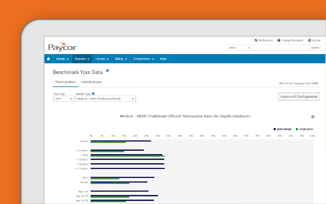Image resolution: width=326 pixels, height=204 pixels.
Task: Click the 1 Child your-data green bar
Action: click(128, 156)
